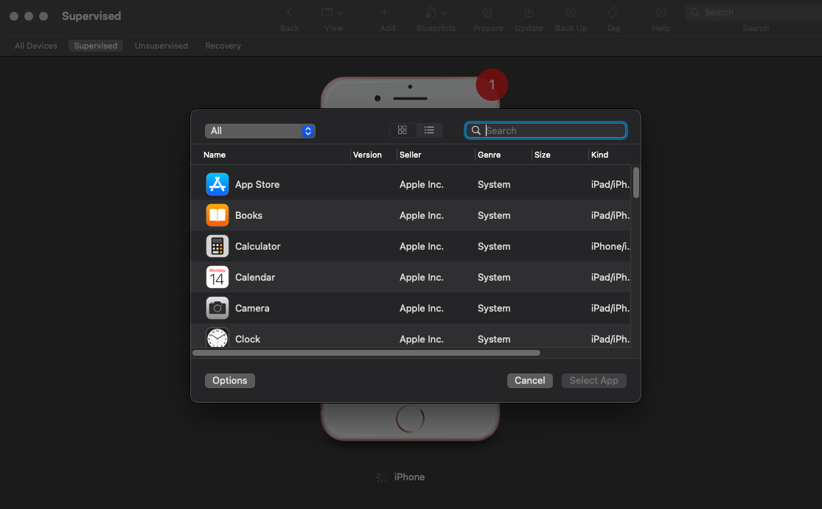Screen dimensions: 822x509
Task: Sort by the Size column header
Action: (542, 155)
